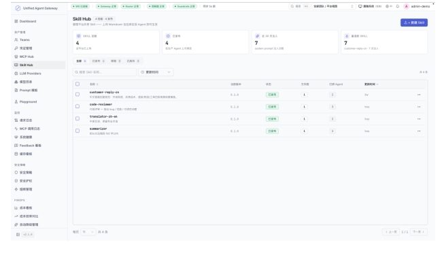Viewport: 442px width, 253px height.
Task: Open Playground from the sidebar
Action: 28,102
